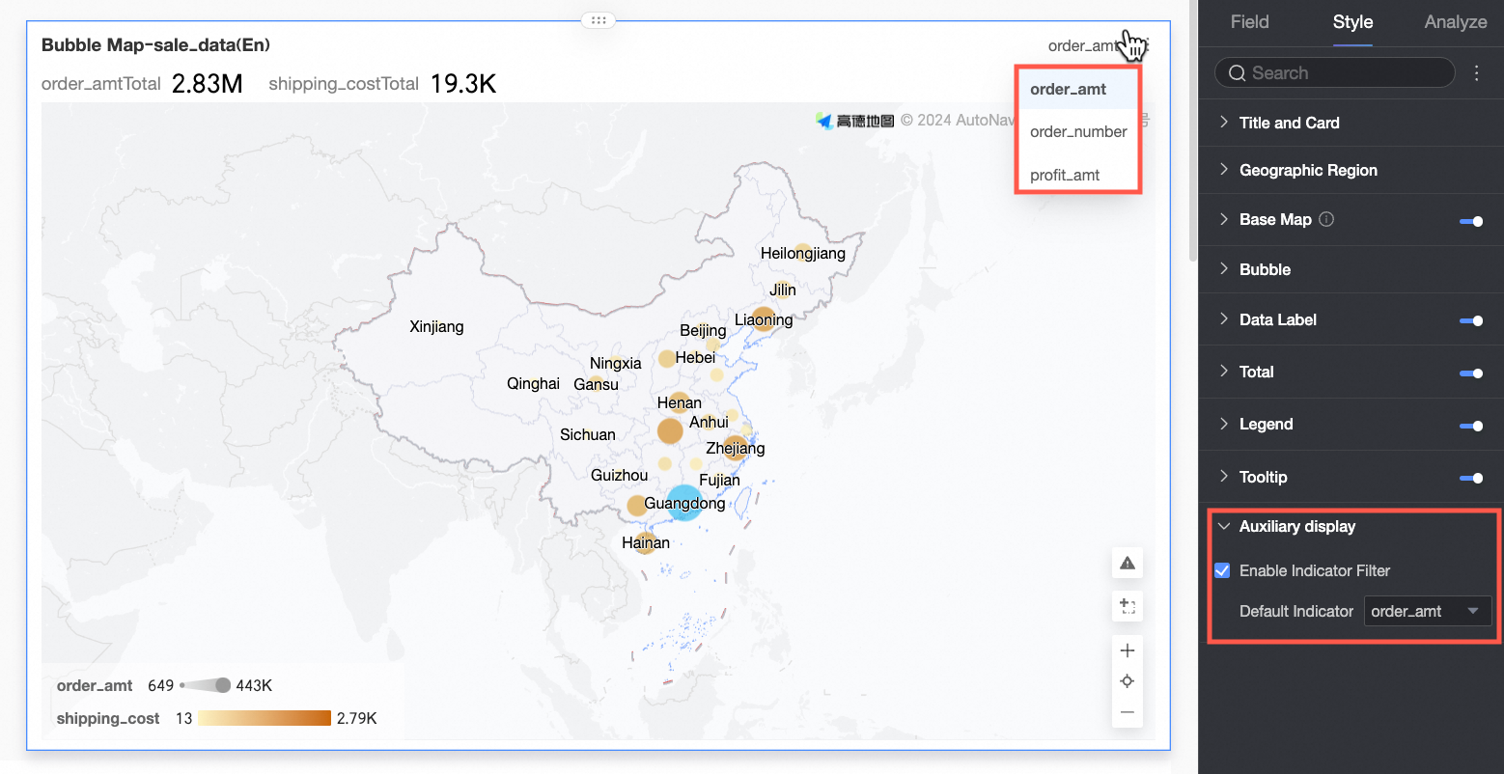Viewport: 1504px width, 774px height.
Task: Open the order_amt indicator selector on chart
Action: [x=1083, y=45]
